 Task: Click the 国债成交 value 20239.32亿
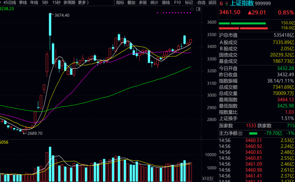pos(282,55)
